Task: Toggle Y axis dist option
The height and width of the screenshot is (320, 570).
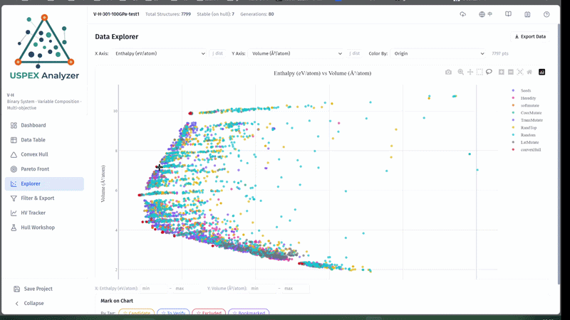Action: pyautogui.click(x=354, y=53)
